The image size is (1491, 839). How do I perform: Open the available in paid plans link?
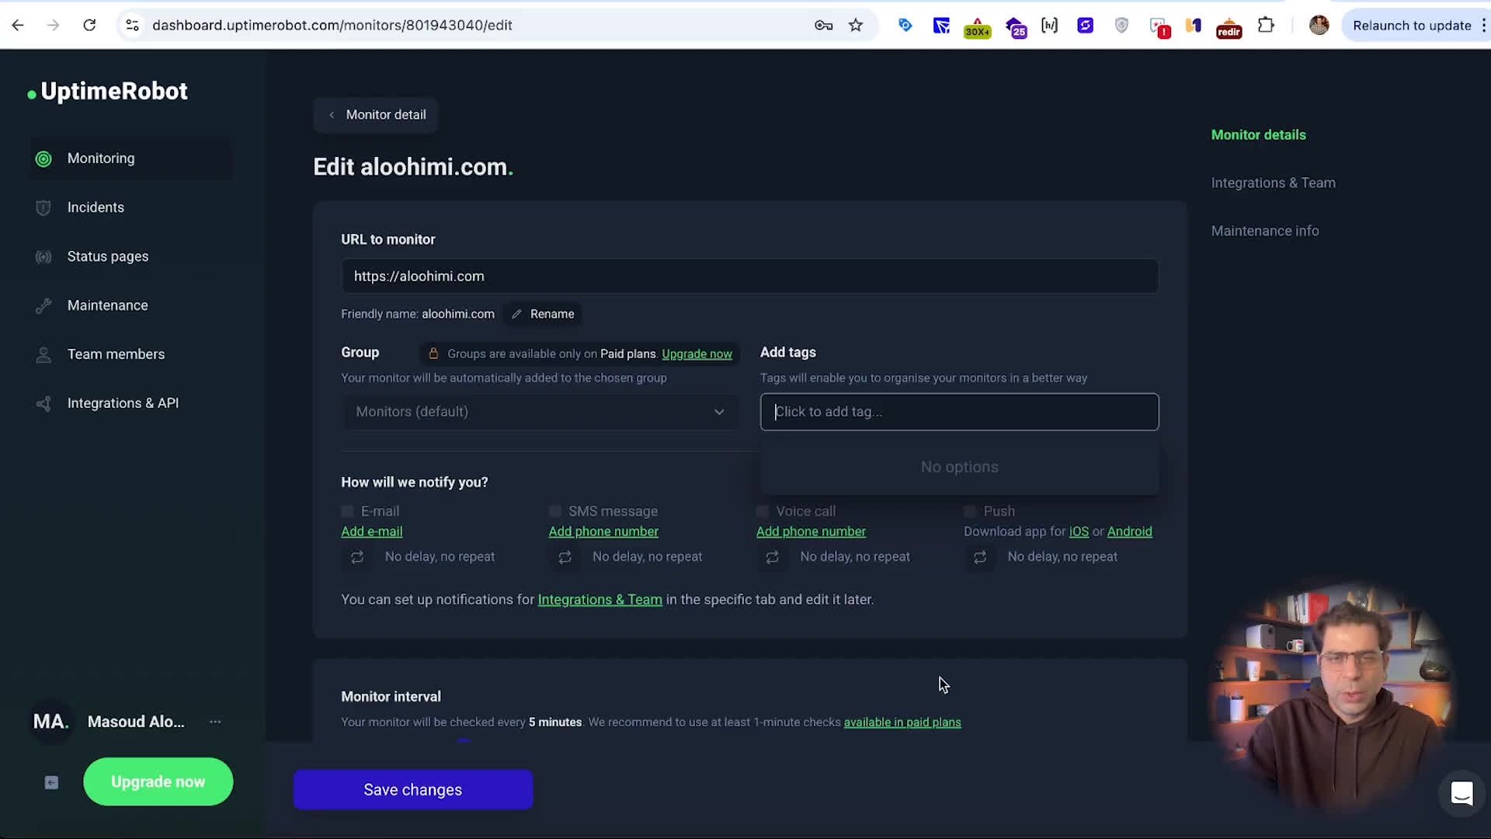pyautogui.click(x=902, y=722)
